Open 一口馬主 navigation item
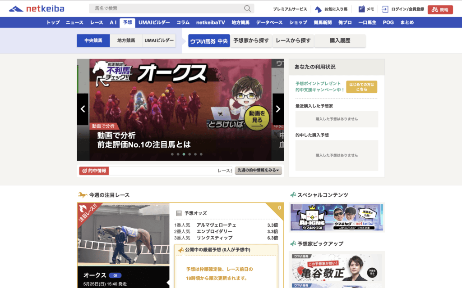462x288 pixels. pyautogui.click(x=367, y=22)
